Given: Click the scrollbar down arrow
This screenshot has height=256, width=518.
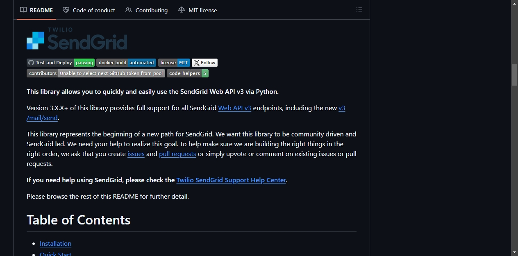Looking at the screenshot, I should (514, 252).
